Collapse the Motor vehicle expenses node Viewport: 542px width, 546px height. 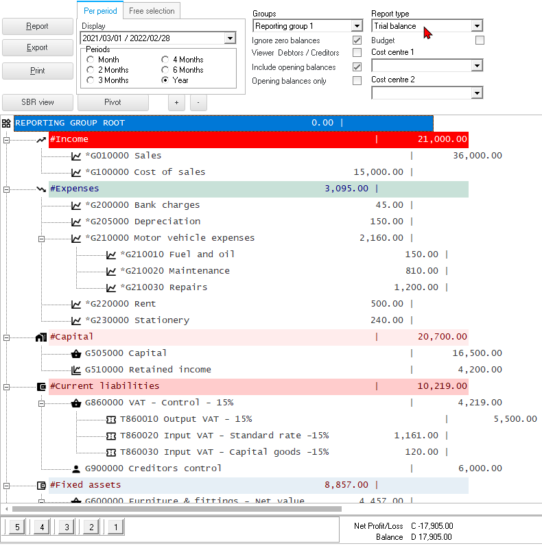(x=41, y=239)
